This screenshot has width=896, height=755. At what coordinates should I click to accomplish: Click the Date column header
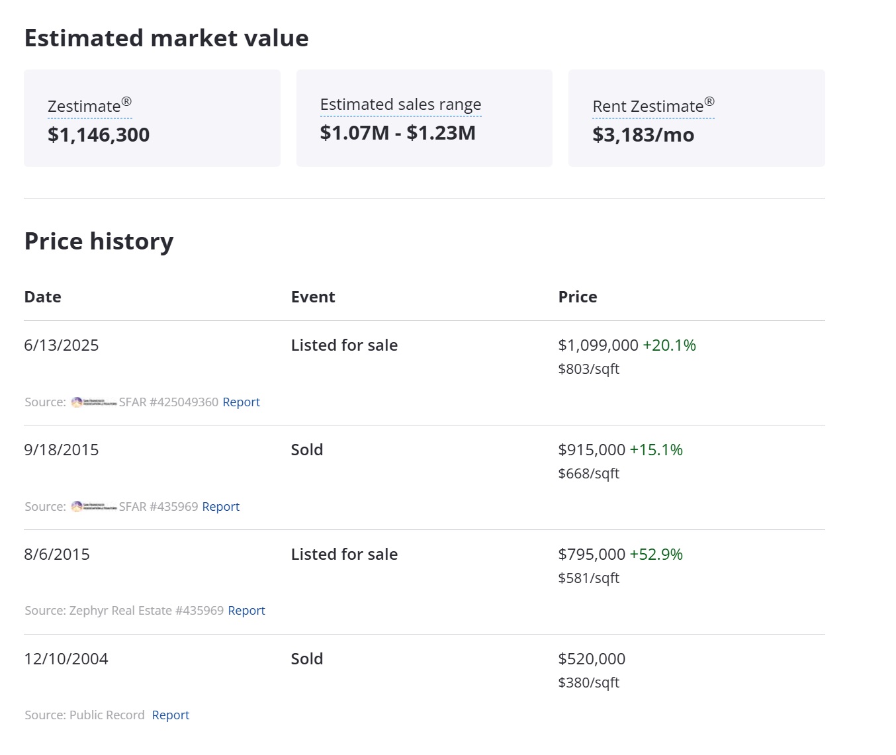[x=43, y=297]
